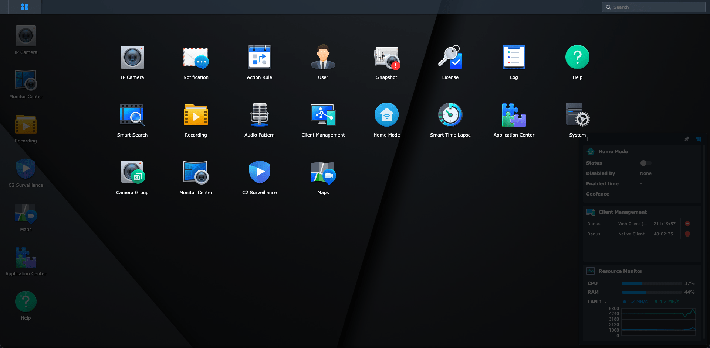
Task: Launch Smart Time Lapse
Action: pyautogui.click(x=450, y=115)
